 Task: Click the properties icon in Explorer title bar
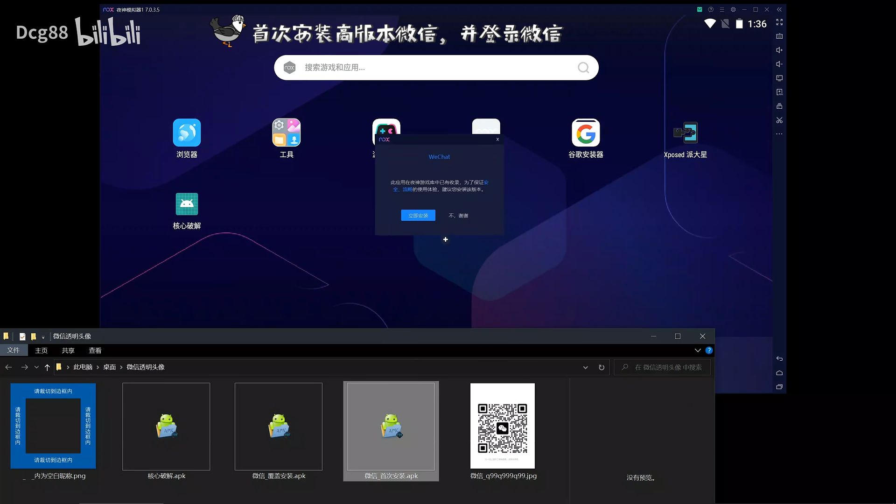tap(22, 336)
